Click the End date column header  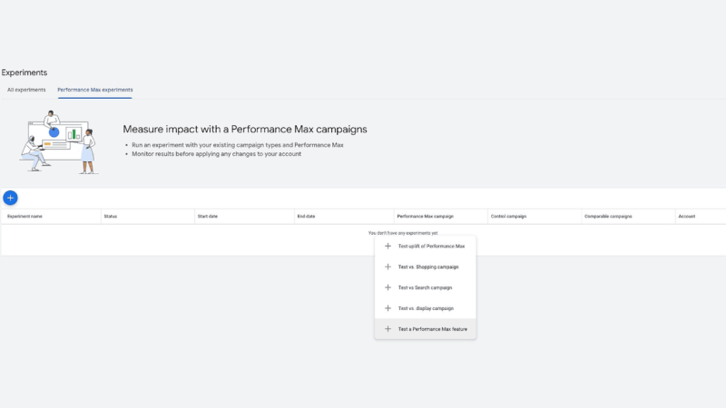pos(306,216)
